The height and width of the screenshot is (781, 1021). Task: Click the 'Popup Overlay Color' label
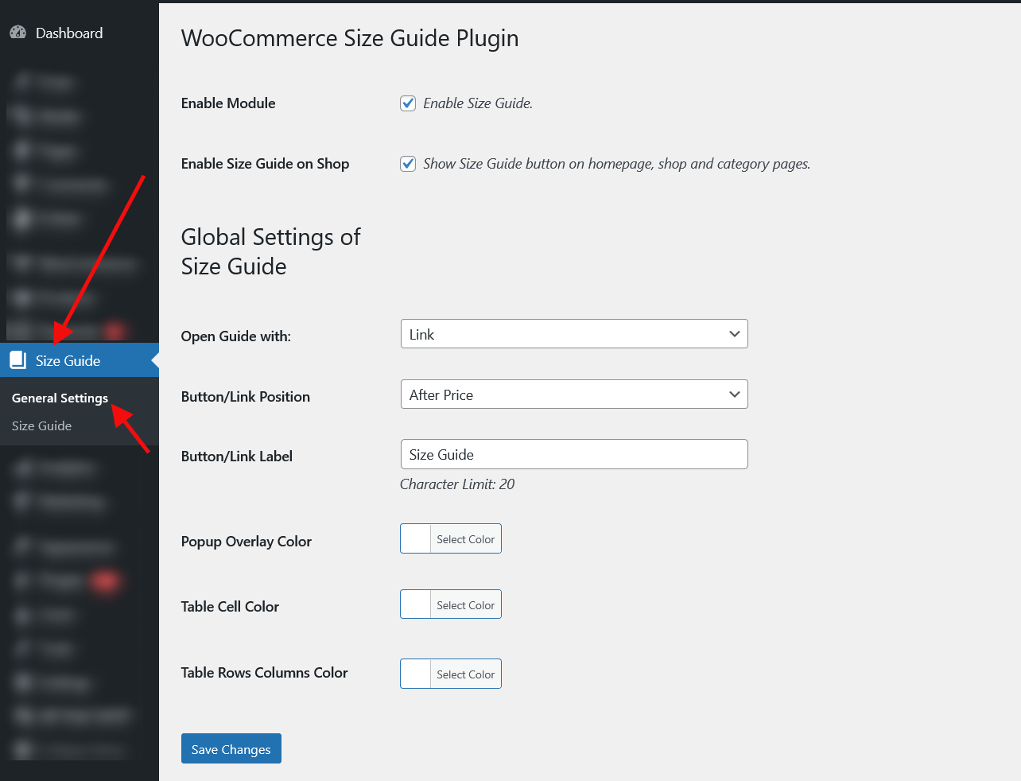(x=247, y=542)
